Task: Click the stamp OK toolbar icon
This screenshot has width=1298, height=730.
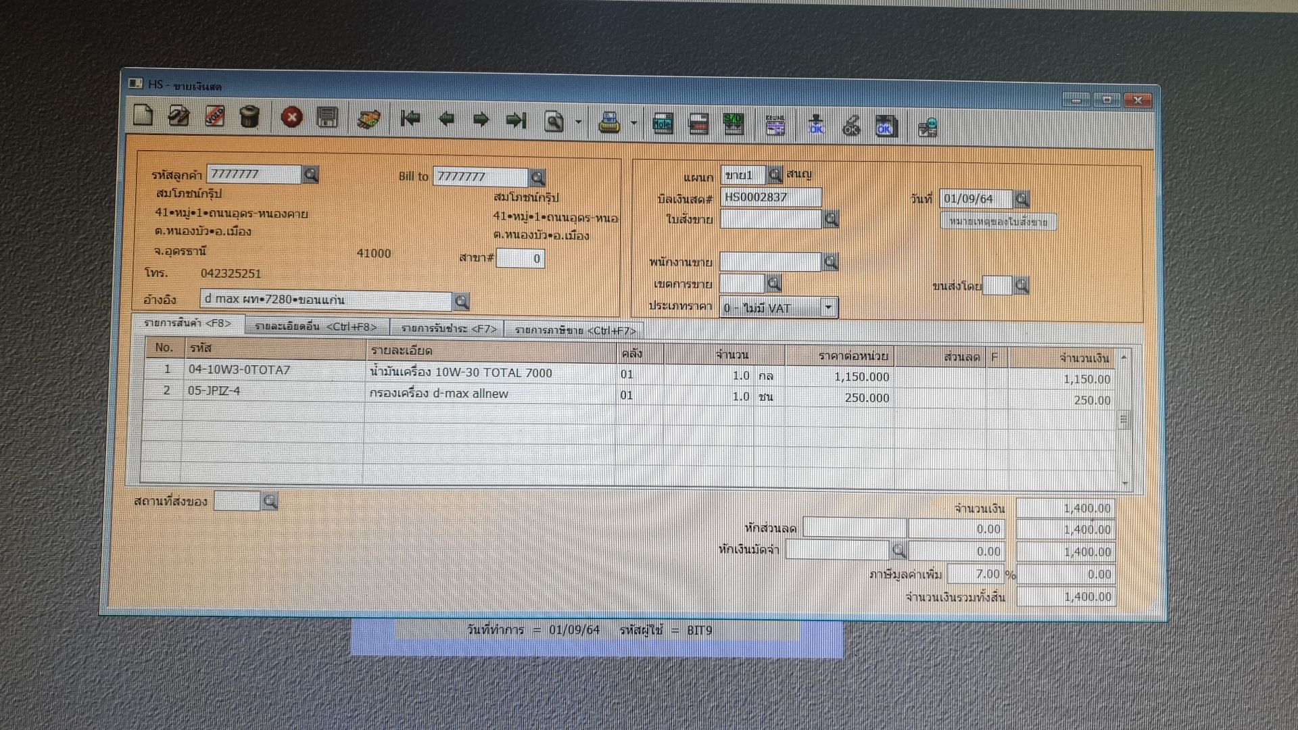Action: pyautogui.click(x=816, y=126)
